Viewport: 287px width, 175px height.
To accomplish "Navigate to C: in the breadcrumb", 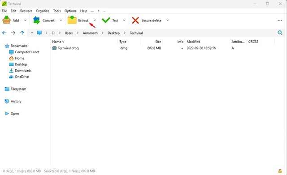I will (53, 33).
